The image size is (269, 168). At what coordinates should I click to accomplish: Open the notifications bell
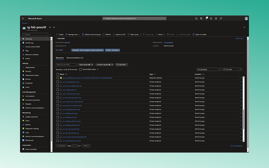pyautogui.click(x=206, y=18)
